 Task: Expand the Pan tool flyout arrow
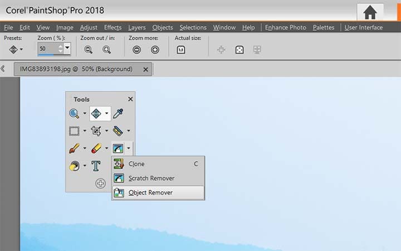(106, 113)
